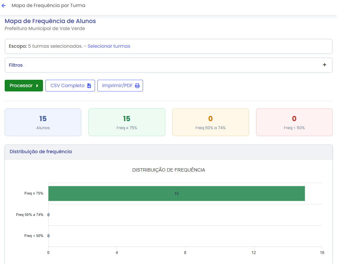This screenshot has width=337, height=264.
Task: Click the Mapa de Frequência de Alunos heading
Action: click(50, 21)
